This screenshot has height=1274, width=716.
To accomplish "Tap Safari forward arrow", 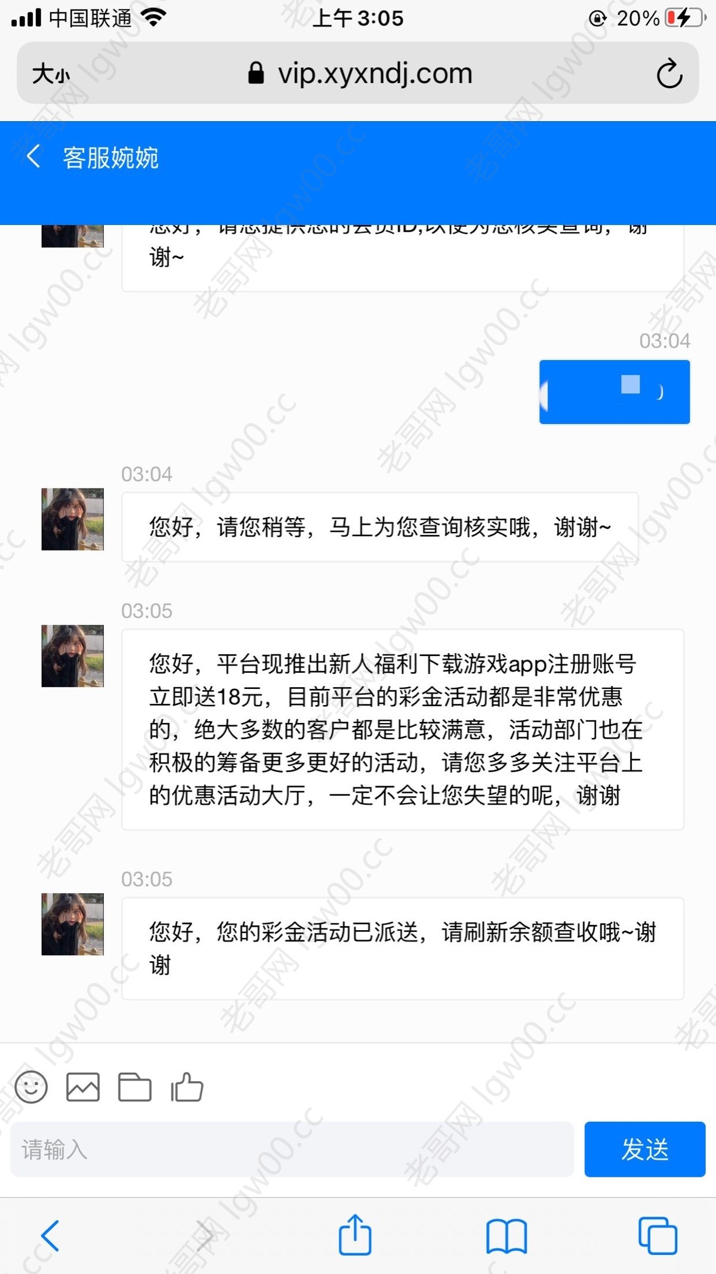I will pos(204,1236).
